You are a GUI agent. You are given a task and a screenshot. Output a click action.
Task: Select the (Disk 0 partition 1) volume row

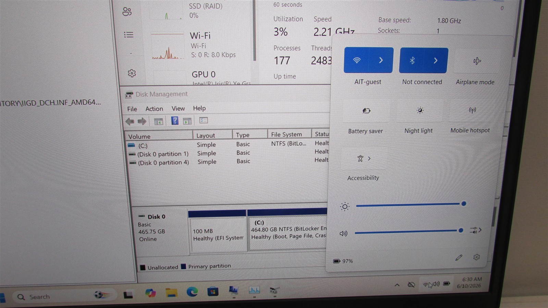click(x=228, y=153)
